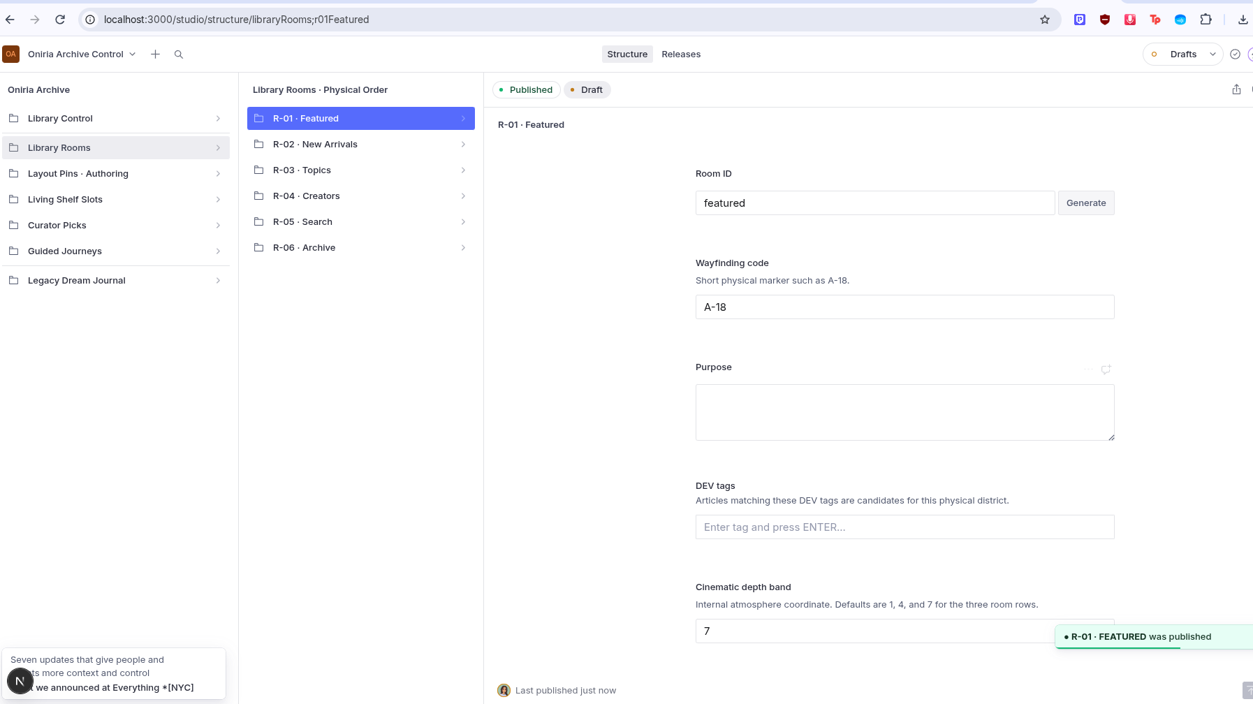
Task: Click the Wayfinding code input field
Action: click(904, 307)
